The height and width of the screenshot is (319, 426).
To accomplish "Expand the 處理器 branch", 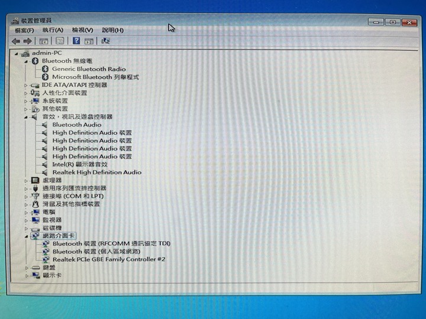I will (27, 181).
